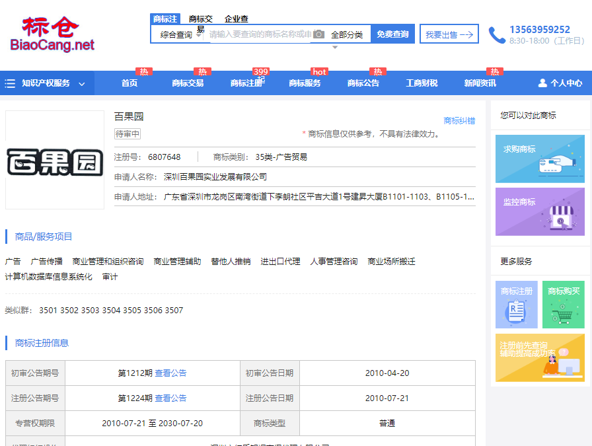This screenshot has height=446, width=592.
Task: Open 商标注册 in the navigation bar
Action: (x=246, y=83)
